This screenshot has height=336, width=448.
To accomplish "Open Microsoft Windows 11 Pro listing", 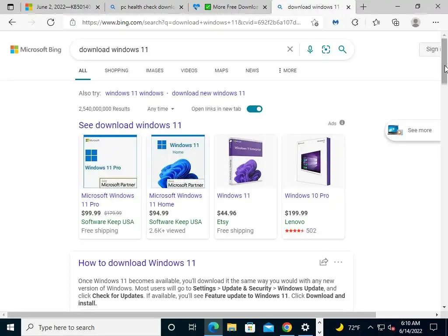I will pos(108,200).
